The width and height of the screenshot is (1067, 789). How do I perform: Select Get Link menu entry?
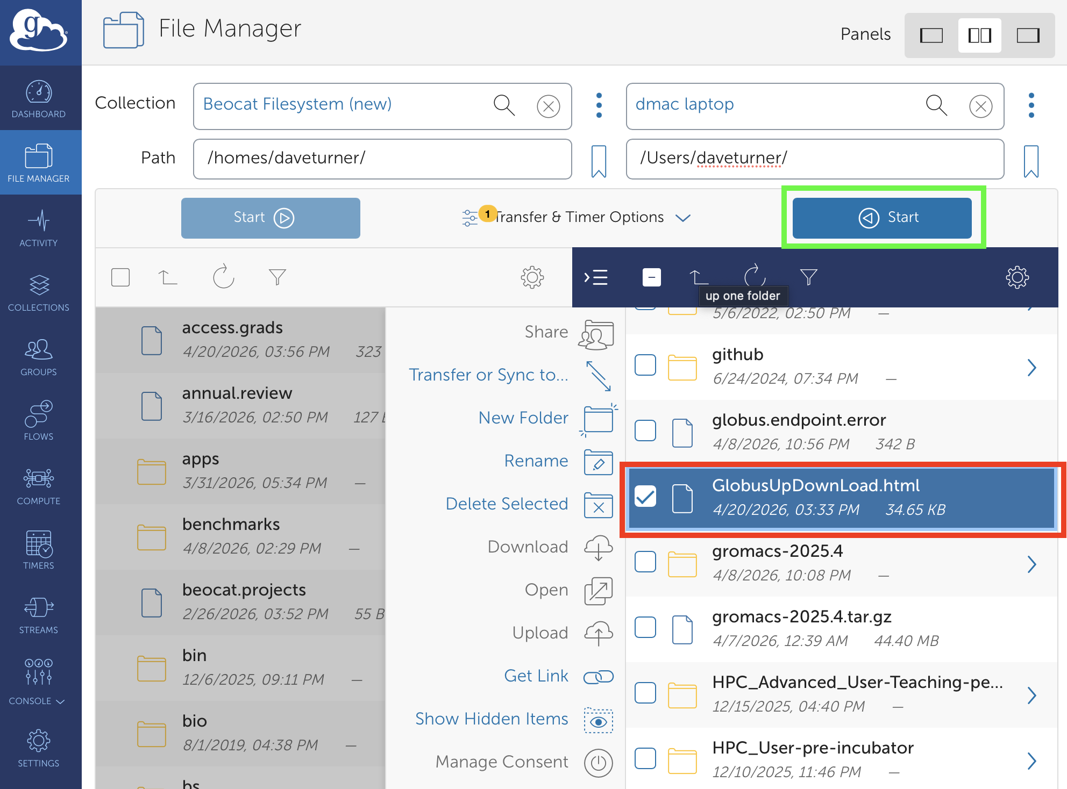coord(536,676)
